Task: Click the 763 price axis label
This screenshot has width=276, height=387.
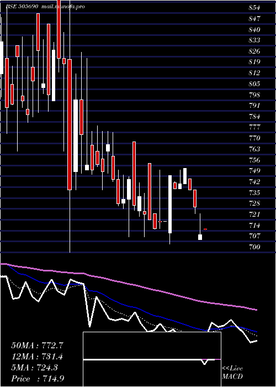Action: click(254, 149)
